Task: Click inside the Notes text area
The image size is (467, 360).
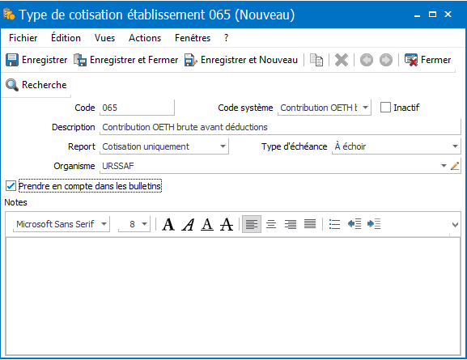Action: pyautogui.click(x=233, y=296)
